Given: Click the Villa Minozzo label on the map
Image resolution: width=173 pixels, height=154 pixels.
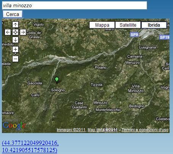Looking at the screenshot, I should coord(136,88).
